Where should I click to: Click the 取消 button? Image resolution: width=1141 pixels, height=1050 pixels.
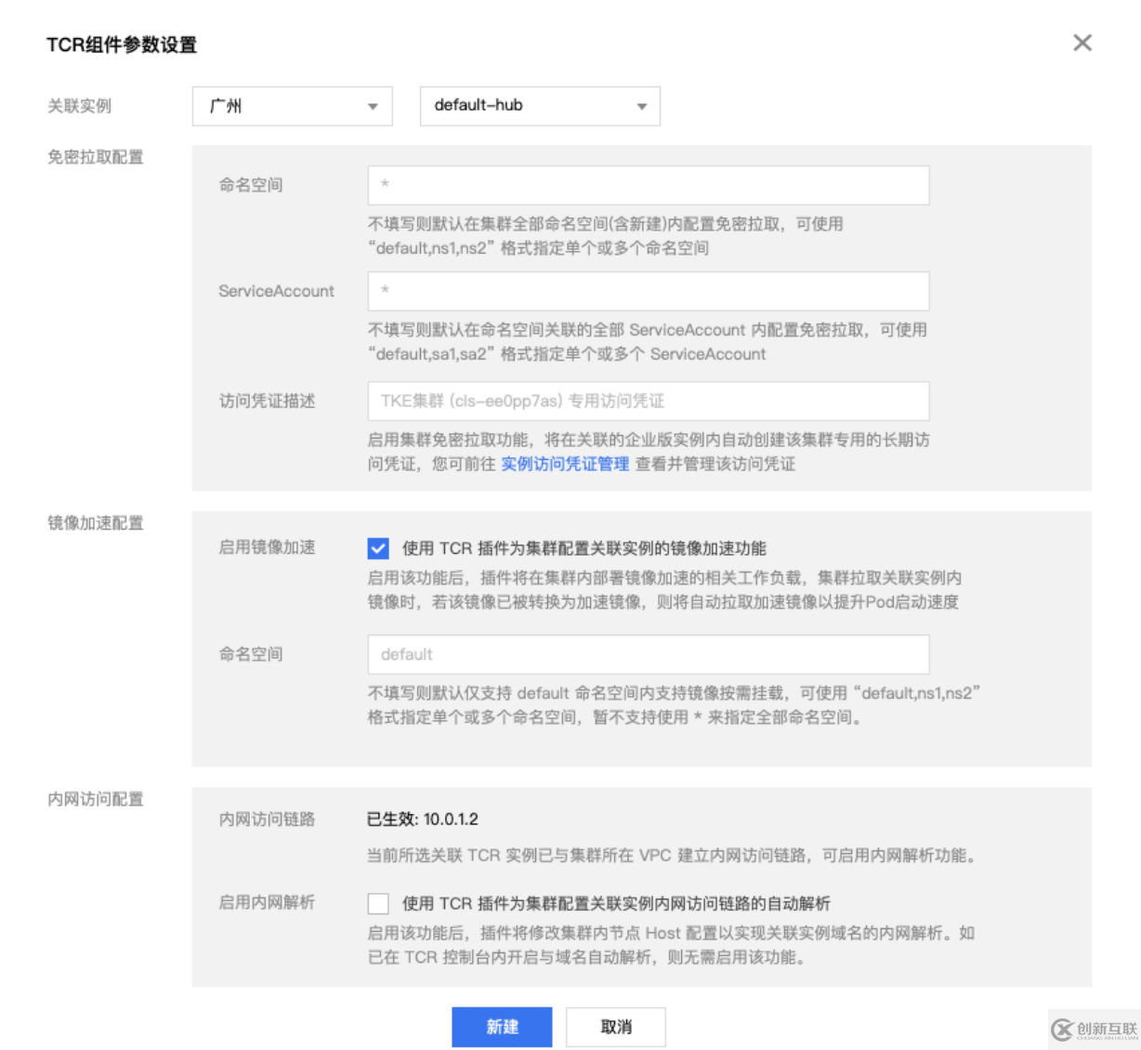pos(616,1026)
